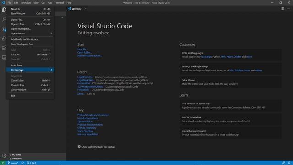Select Close Folder menu entry
The width and height of the screenshot is (293, 165).
click(30, 85)
